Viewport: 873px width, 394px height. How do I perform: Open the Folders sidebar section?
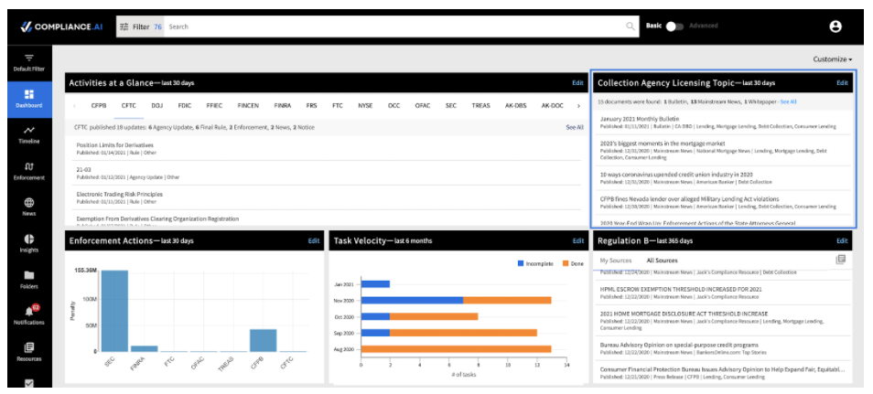(29, 280)
